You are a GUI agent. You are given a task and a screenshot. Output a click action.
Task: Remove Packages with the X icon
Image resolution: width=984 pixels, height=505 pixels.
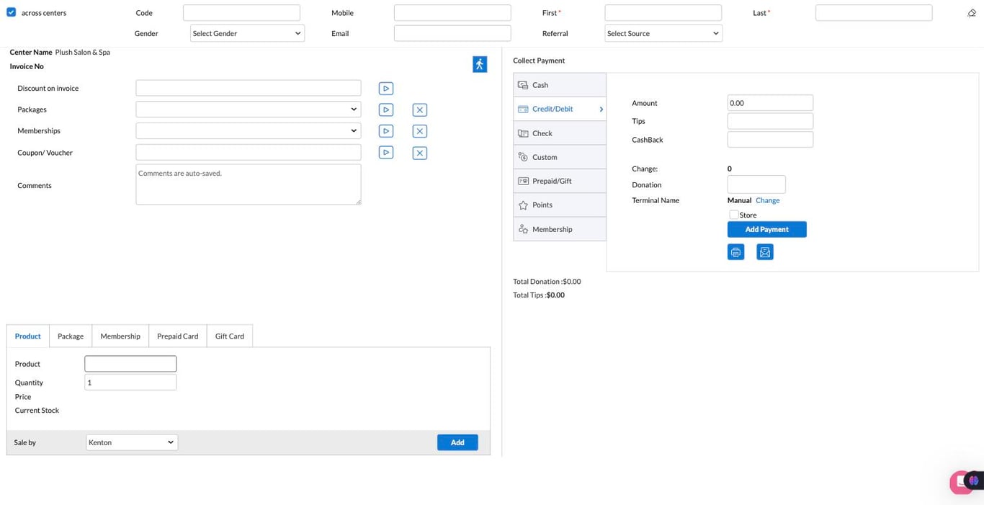click(x=420, y=110)
